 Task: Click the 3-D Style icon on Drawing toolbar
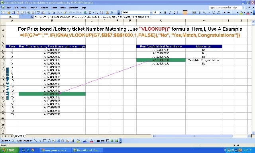click(116, 141)
